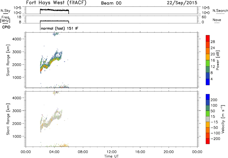Screen dimensions: 228x158
Task: Click the 'CPID' label
Action: pos(6,27)
